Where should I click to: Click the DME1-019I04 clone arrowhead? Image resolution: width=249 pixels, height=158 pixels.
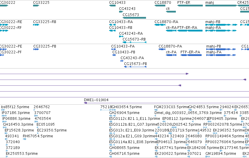[85, 103]
